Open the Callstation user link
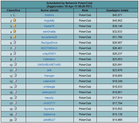Screen dimensions: 139x123 (x=49, y=59)
